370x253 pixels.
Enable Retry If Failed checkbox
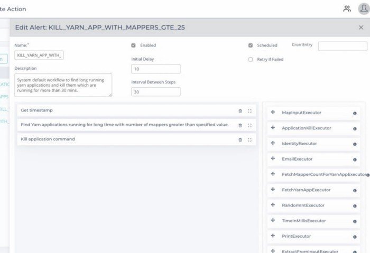click(x=251, y=59)
